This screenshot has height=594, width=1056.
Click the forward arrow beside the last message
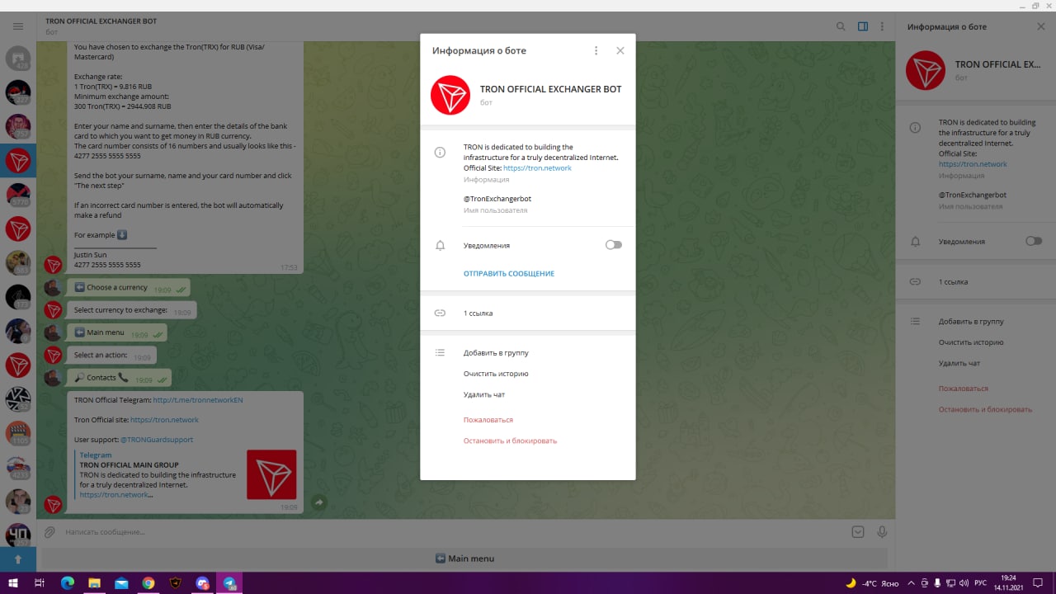click(318, 502)
